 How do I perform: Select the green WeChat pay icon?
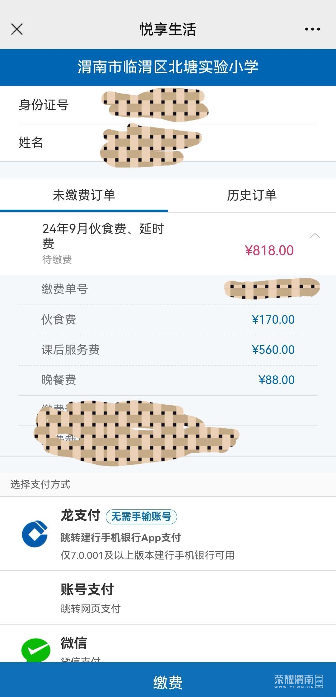tap(35, 649)
